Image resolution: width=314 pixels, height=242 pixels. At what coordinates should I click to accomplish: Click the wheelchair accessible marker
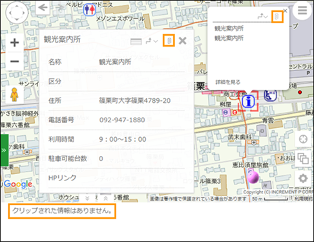pyautogui.click(x=270, y=95)
